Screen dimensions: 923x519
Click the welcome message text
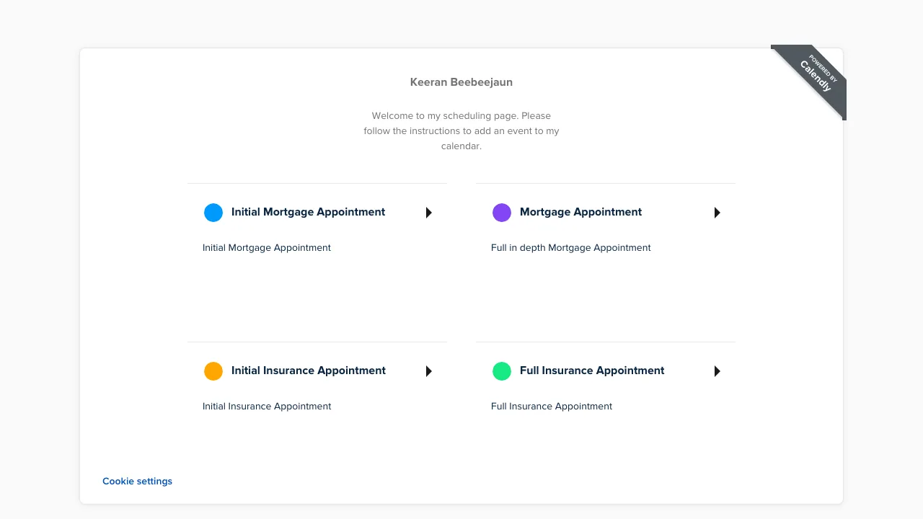click(461, 130)
